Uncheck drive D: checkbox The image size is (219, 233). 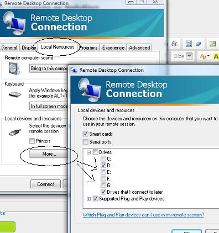click(103, 165)
